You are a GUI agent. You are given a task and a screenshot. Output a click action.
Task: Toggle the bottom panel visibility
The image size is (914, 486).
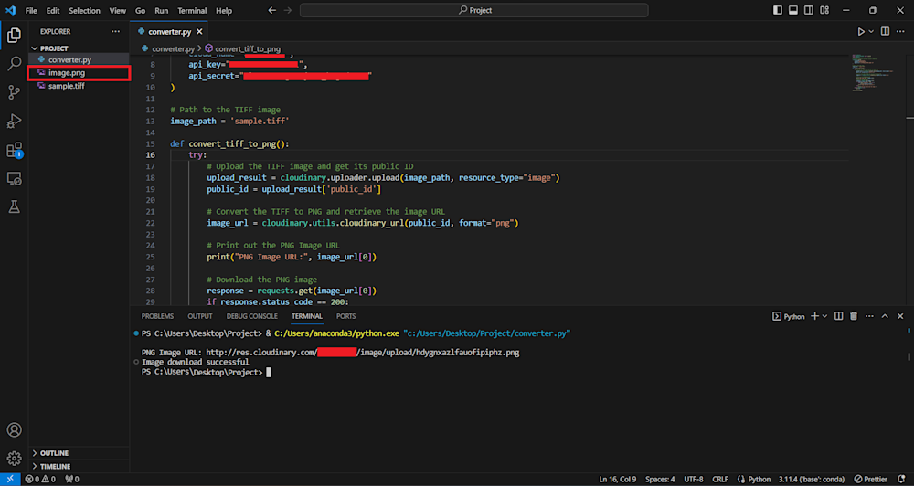[x=793, y=10]
